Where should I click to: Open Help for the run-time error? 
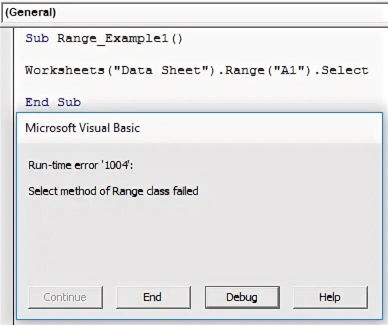[329, 297]
